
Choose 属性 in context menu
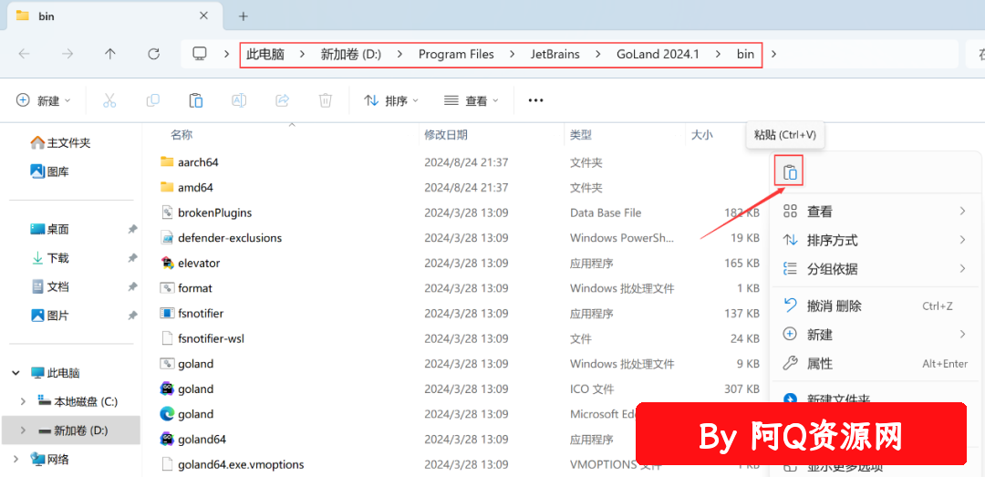(875, 363)
